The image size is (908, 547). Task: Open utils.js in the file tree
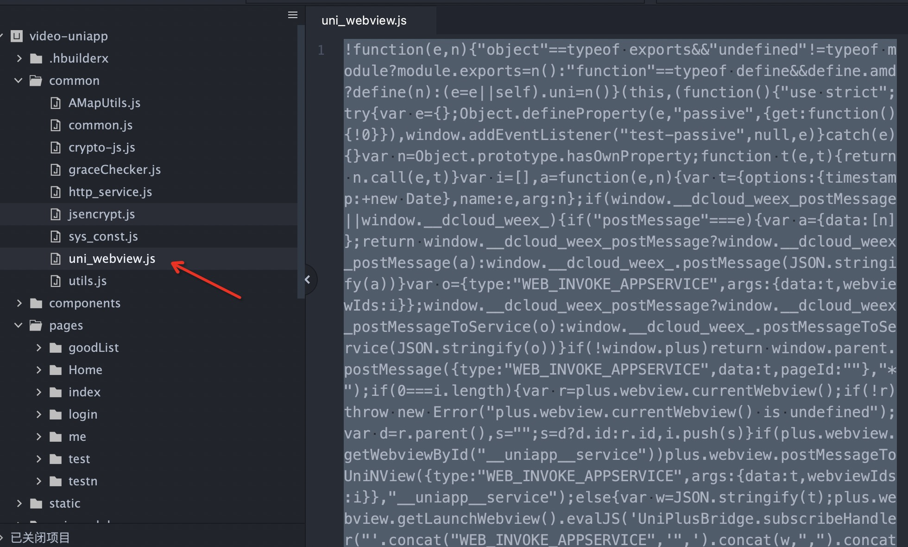(88, 281)
